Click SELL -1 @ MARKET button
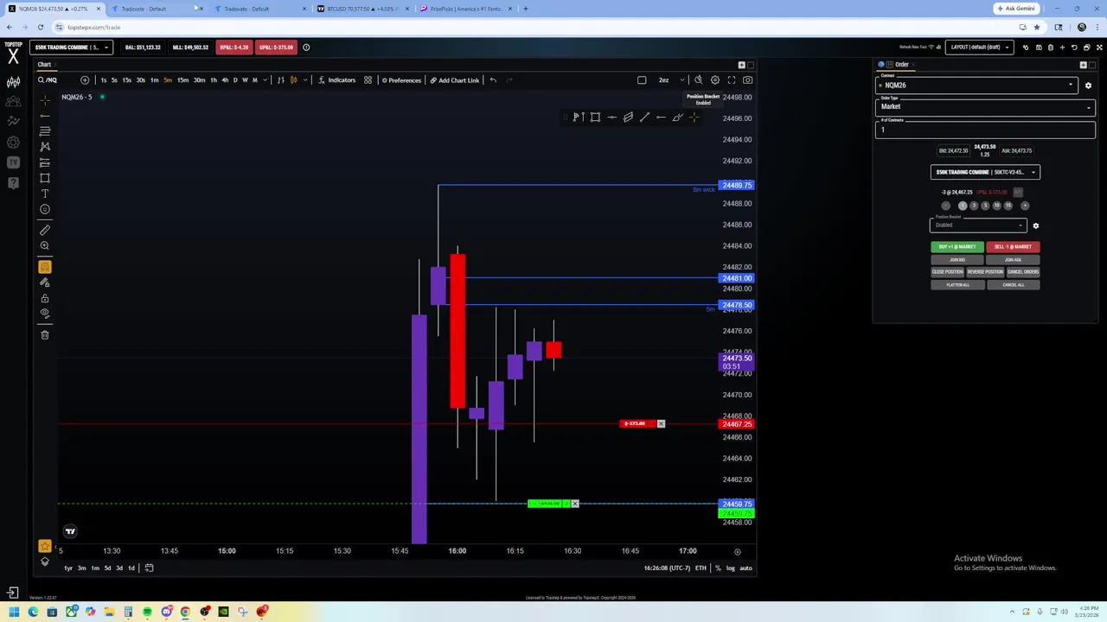 coord(1013,247)
